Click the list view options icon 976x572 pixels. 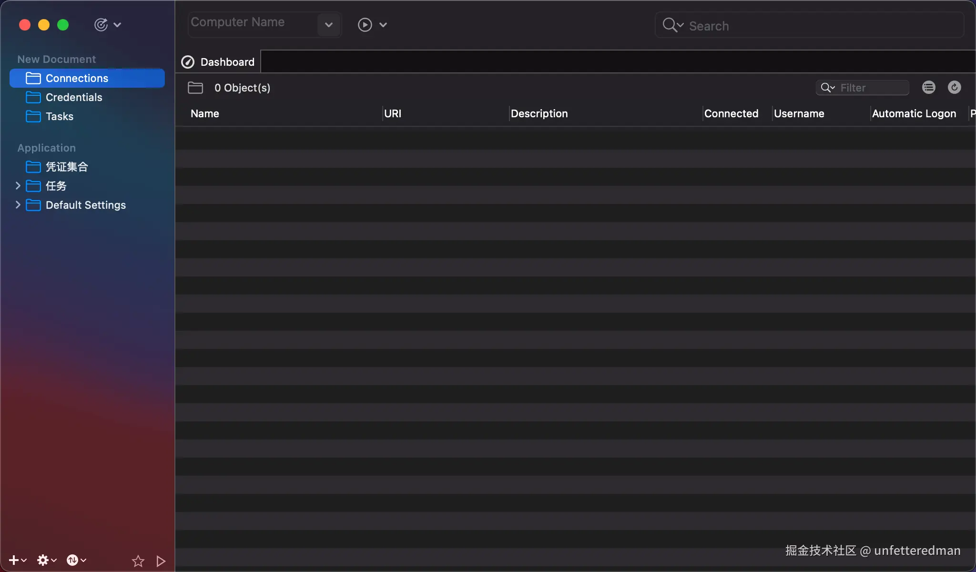(928, 87)
